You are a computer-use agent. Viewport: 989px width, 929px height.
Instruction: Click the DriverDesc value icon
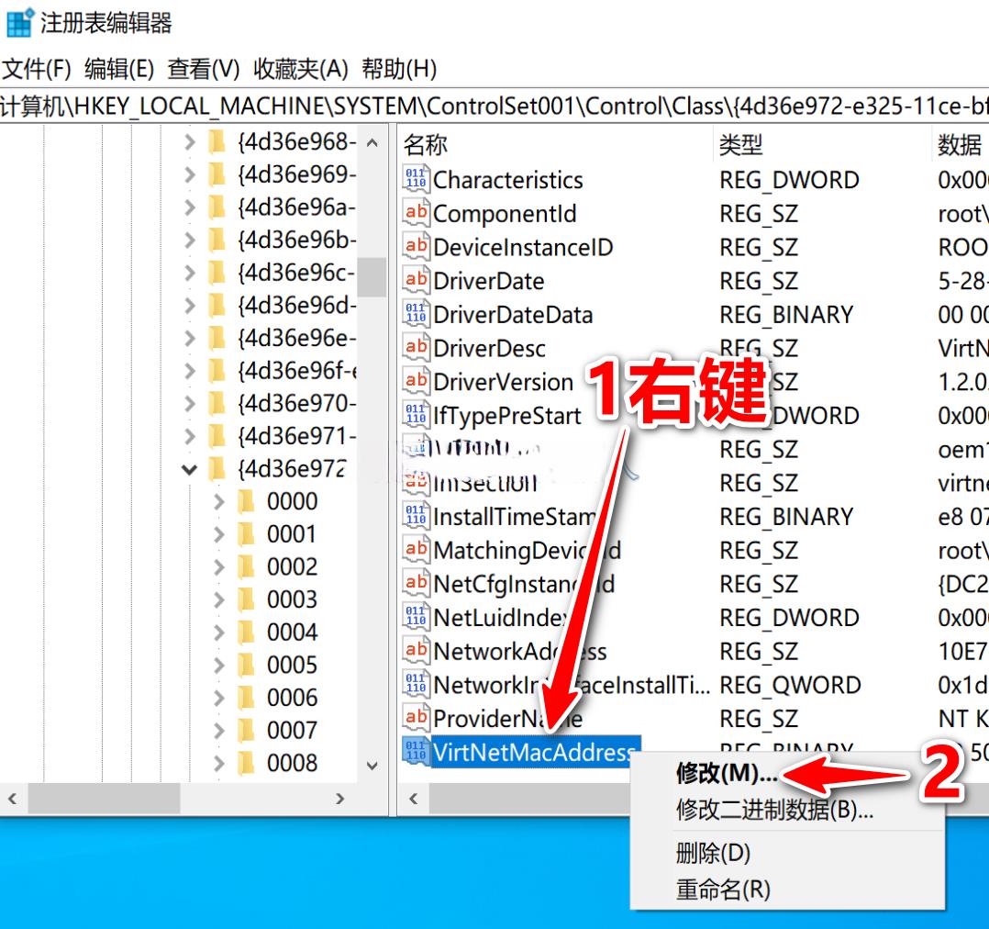(x=416, y=347)
